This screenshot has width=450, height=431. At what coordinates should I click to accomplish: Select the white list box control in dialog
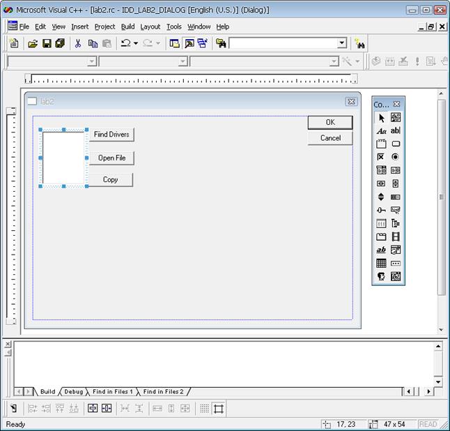(63, 158)
